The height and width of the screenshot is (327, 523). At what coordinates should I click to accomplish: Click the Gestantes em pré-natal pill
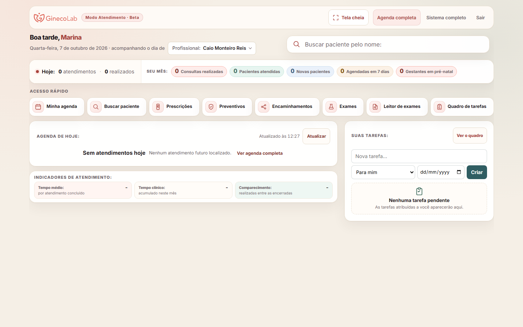[426, 72]
